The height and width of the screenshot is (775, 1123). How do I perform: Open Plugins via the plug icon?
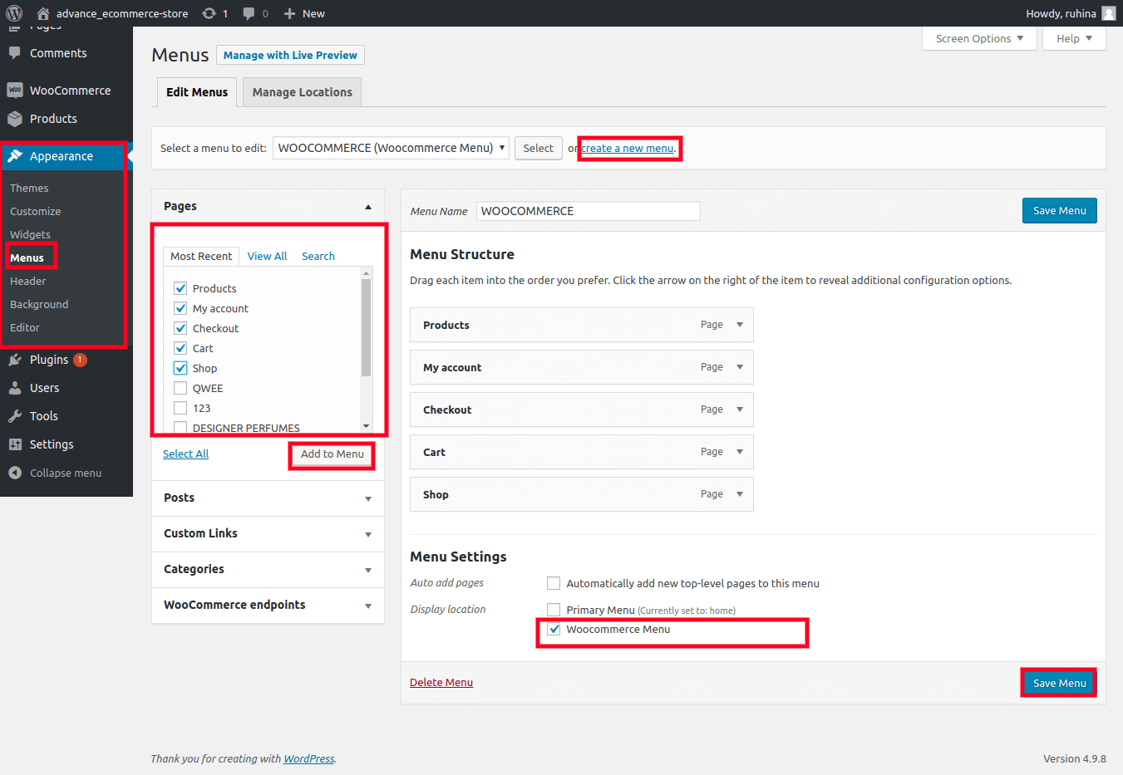(x=15, y=360)
